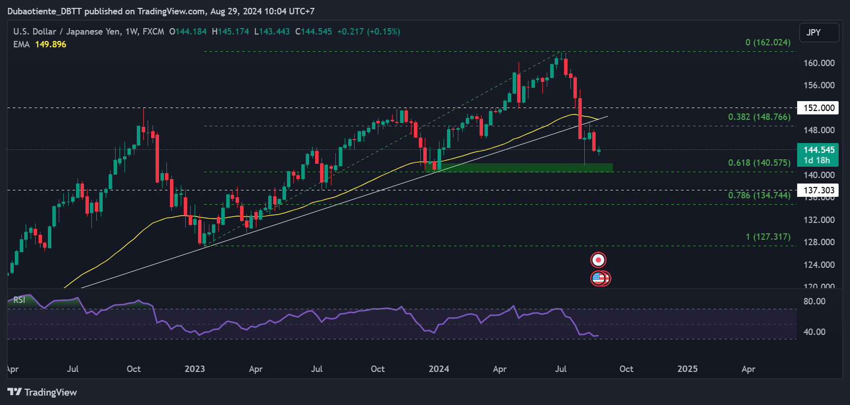850x405 pixels.
Task: Click the Oct label left of 2023
Action: 133,369
